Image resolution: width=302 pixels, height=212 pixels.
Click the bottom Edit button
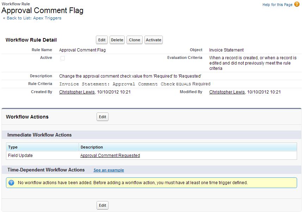(x=102, y=205)
